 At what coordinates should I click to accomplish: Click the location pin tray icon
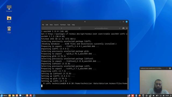[143, 96]
